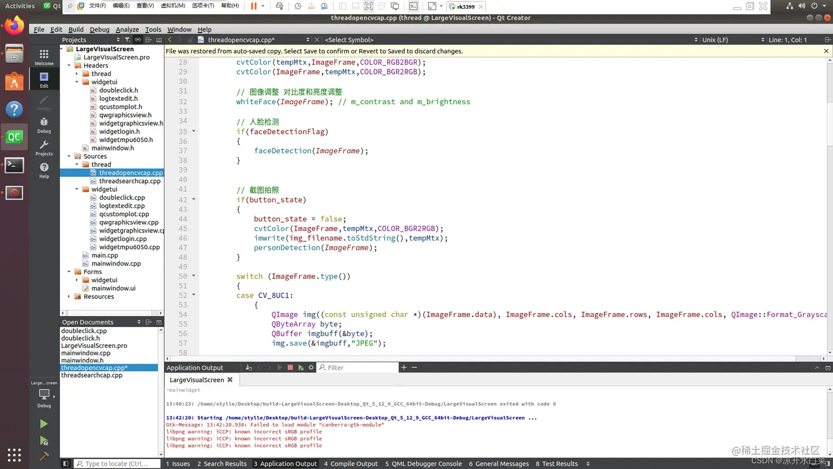Close the LargeVisualScreen output tab

(x=230, y=380)
